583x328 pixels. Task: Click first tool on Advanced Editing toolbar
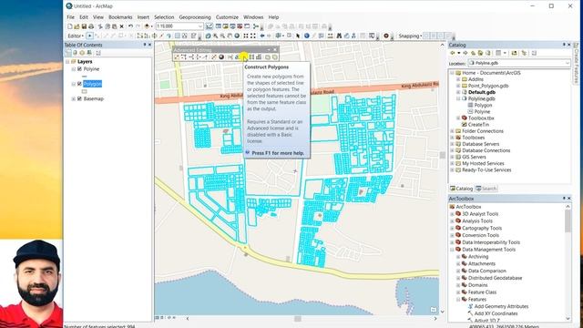point(177,57)
